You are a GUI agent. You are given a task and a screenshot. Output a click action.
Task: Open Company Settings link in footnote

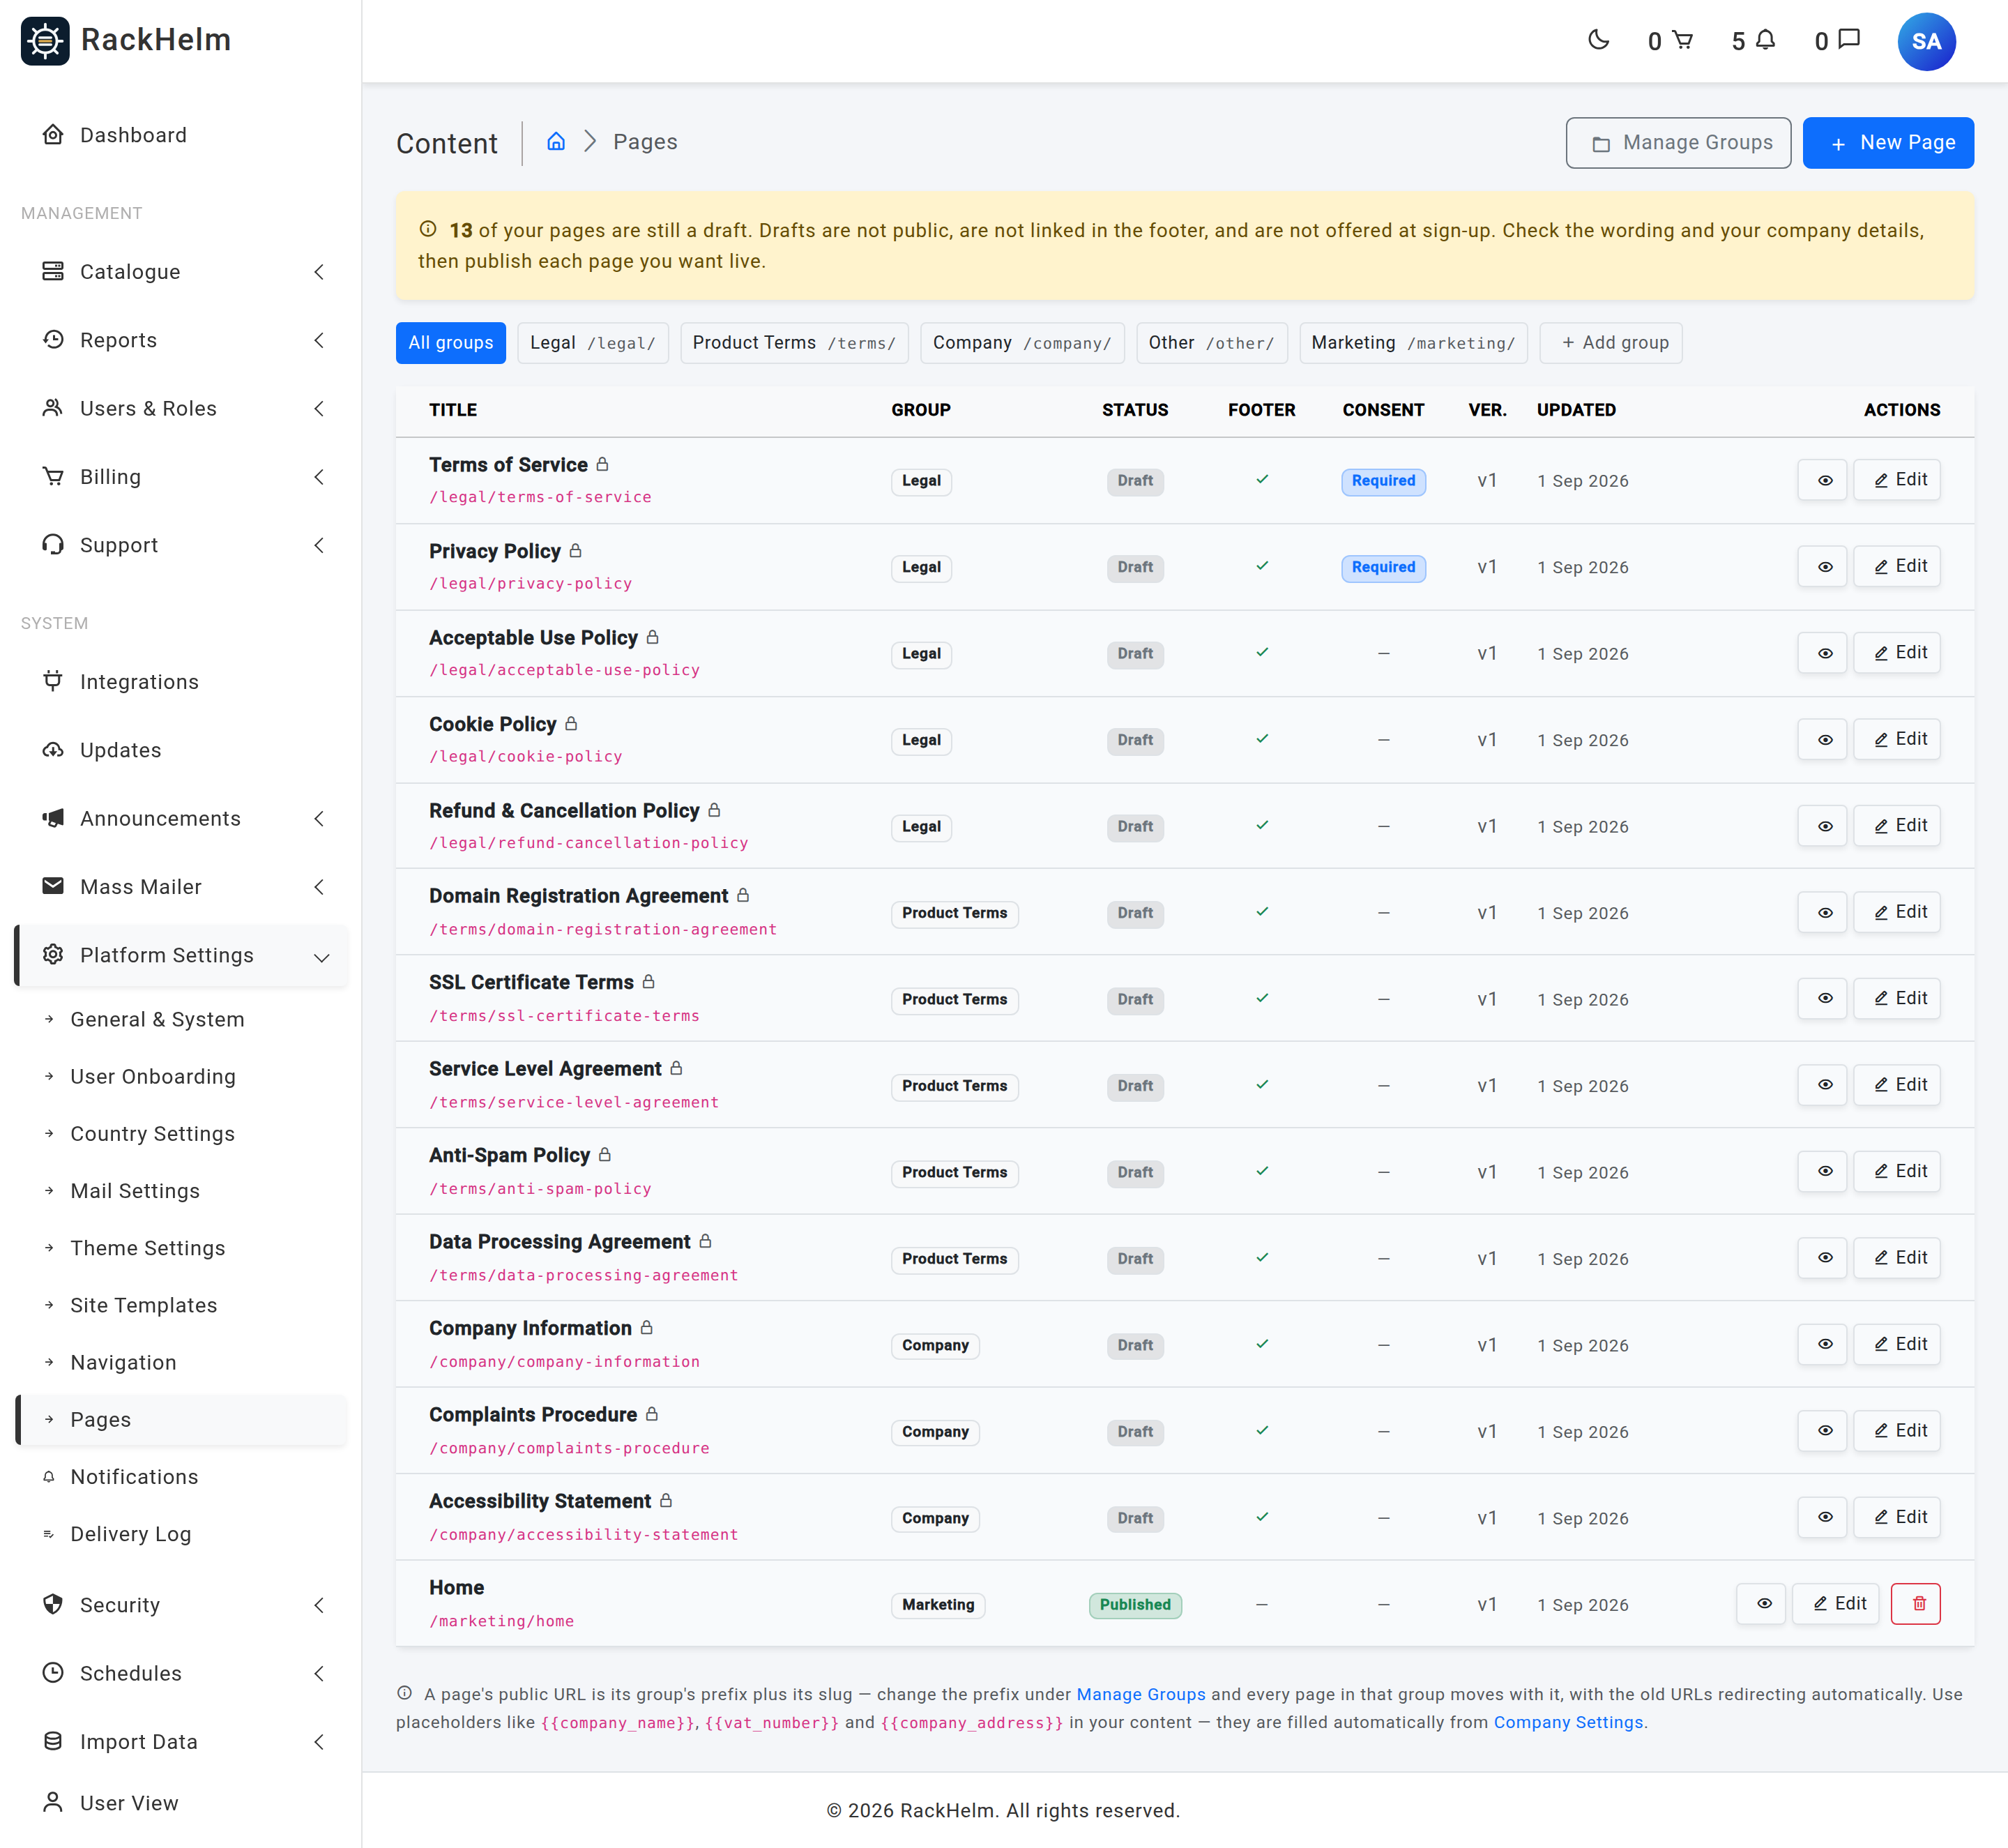1568,1723
